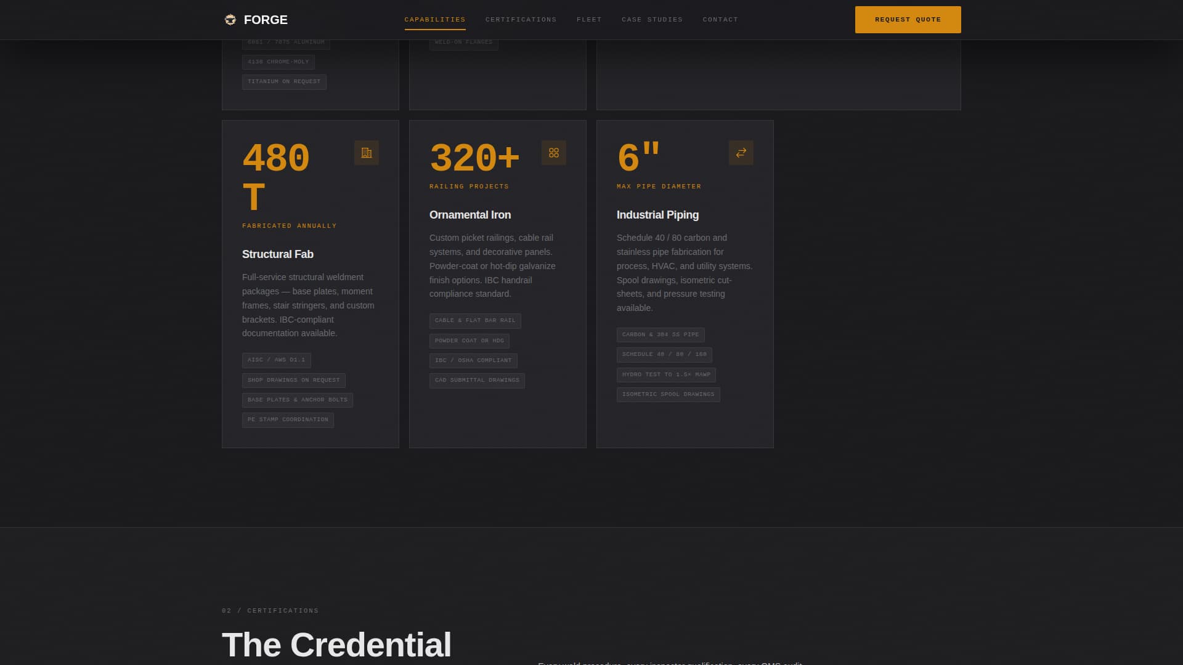This screenshot has width=1183, height=665.
Task: Click the building icon on Structural Fab card
Action: click(x=367, y=152)
